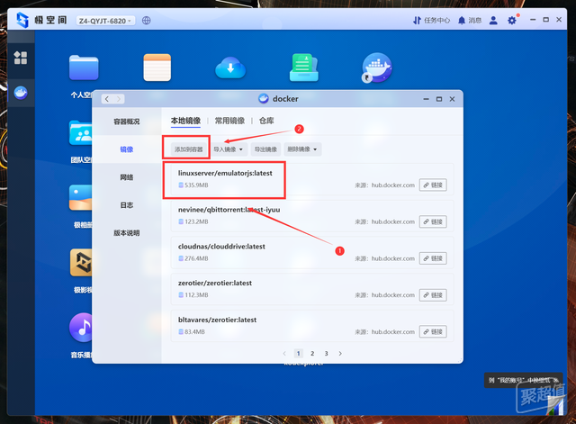The width and height of the screenshot is (576, 424).
Task: Switch to the repository tab
Action: coord(266,121)
